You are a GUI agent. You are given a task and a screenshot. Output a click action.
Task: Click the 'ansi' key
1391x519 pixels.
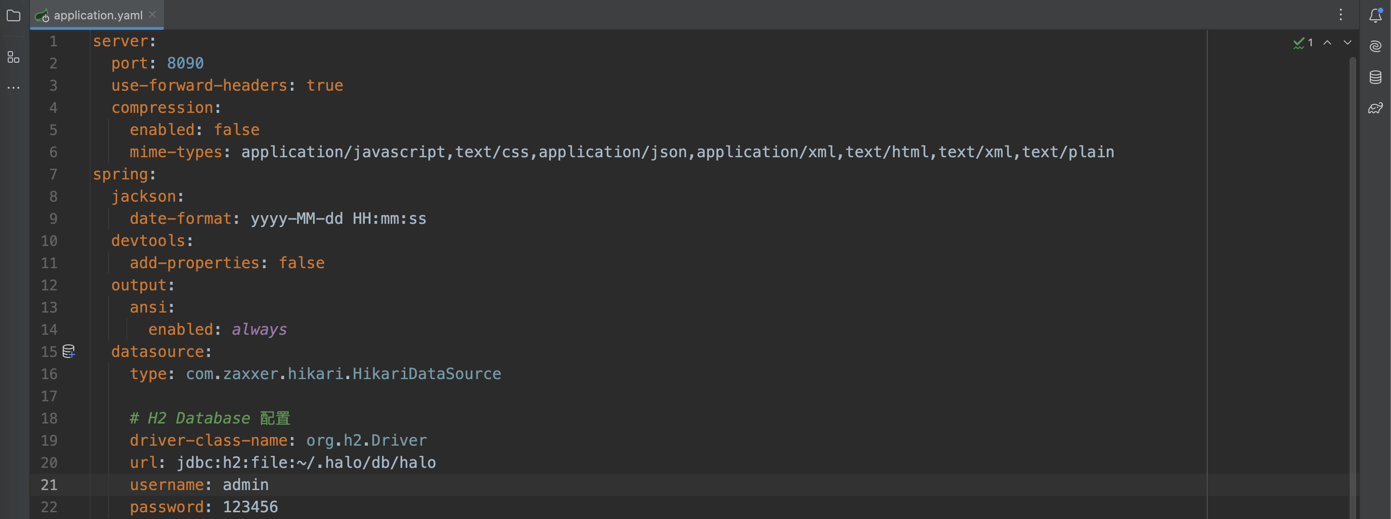pyautogui.click(x=148, y=307)
